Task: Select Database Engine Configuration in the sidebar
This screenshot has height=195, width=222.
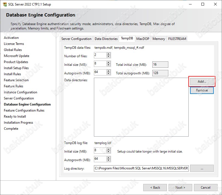Action: point(27,104)
